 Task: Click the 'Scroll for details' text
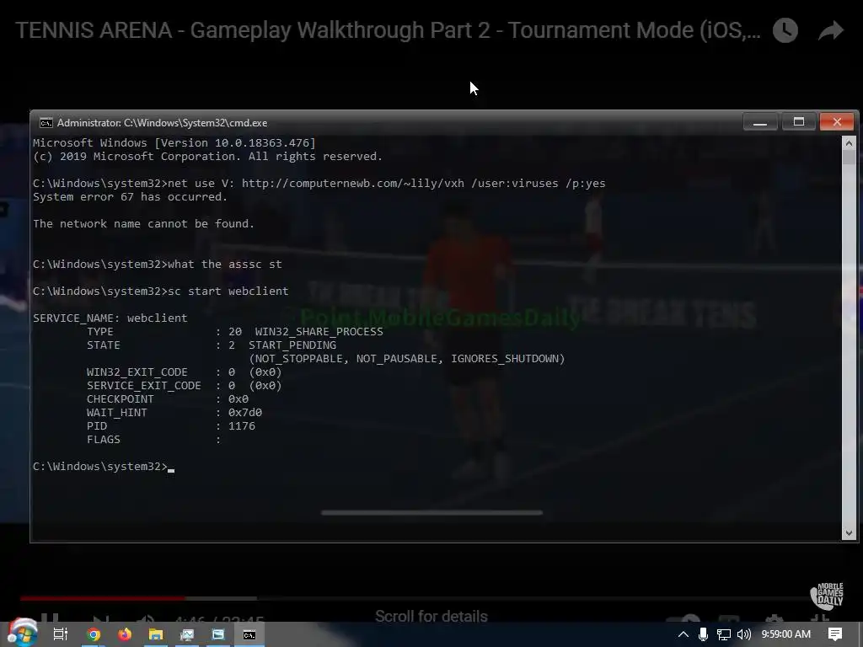[431, 616]
